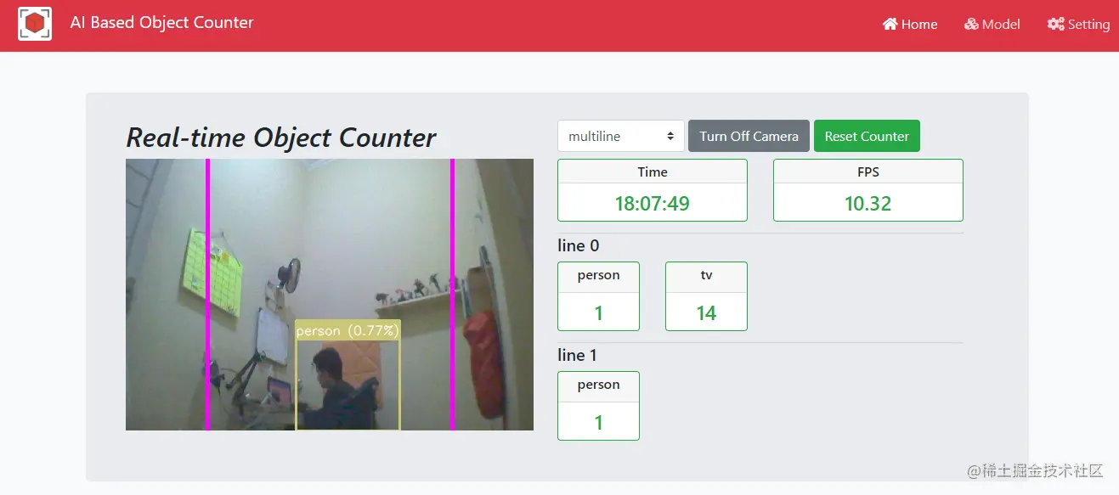
Task: Open the Setting navigation link
Action: [1078, 24]
